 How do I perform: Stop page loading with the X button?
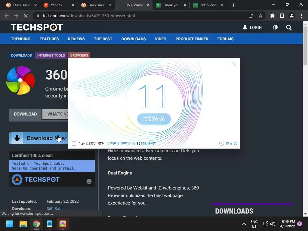coord(26,16)
